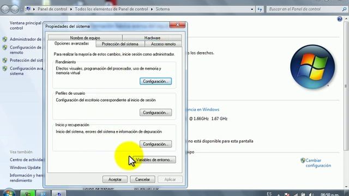Click the shield icon beside Administrador de dispositivos
The width and height of the screenshot is (349, 196).
point(5,39)
